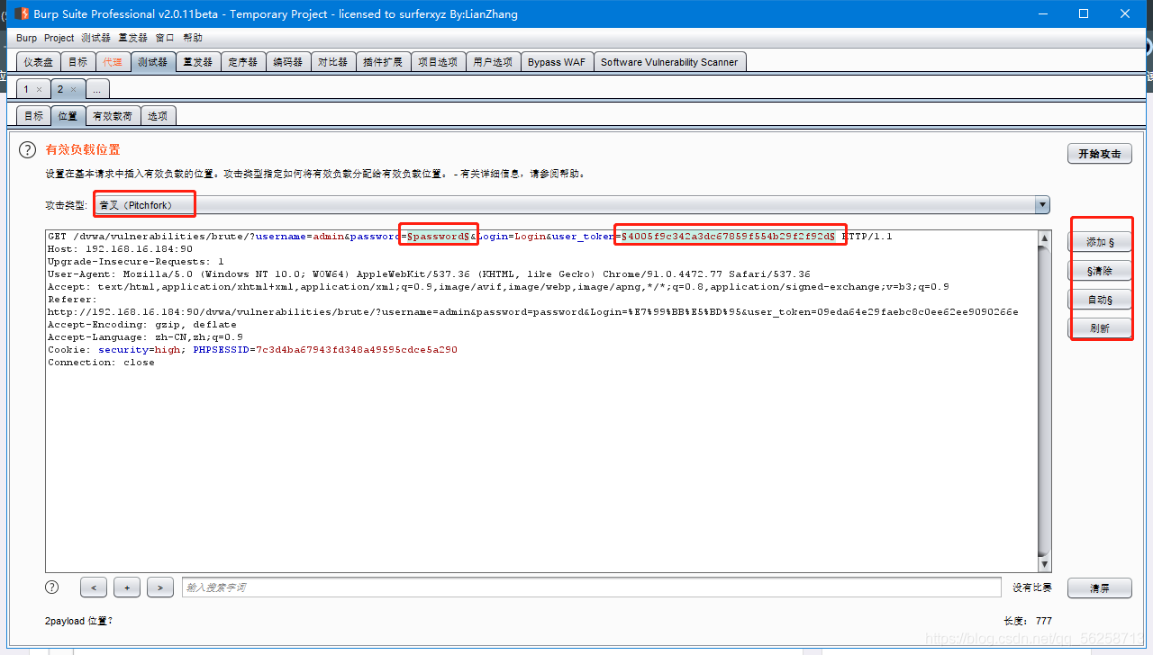Open help for 有效负载位置
Viewport: 1153px width, 655px height.
(28, 150)
